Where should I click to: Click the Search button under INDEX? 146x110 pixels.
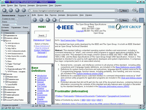click(42, 36)
